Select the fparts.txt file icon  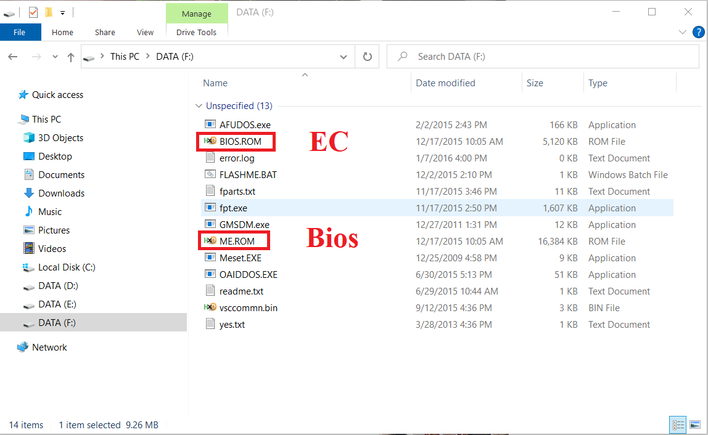(x=210, y=192)
